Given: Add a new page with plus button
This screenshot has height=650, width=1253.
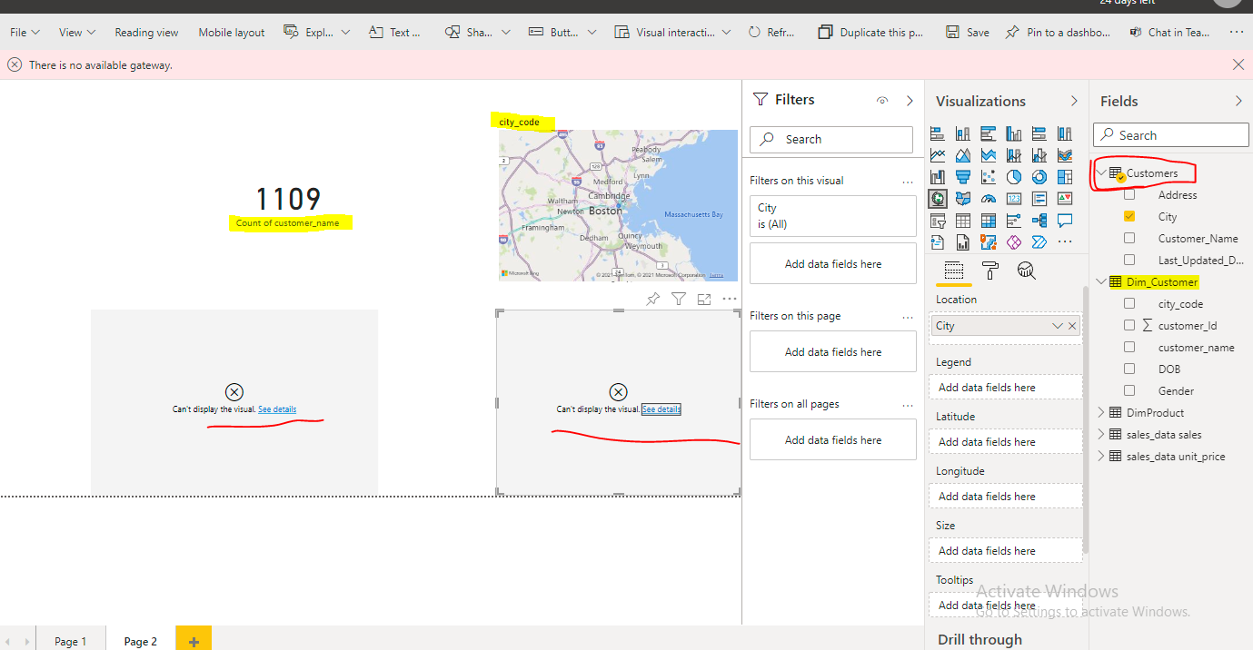Looking at the screenshot, I should [x=194, y=640].
